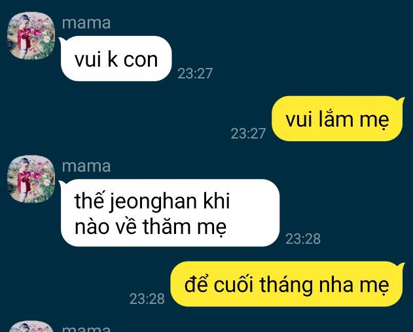The image size is (413, 332).
Task: Tap the 23:28 timestamp after the jeonghan message
Action: pyautogui.click(x=303, y=239)
